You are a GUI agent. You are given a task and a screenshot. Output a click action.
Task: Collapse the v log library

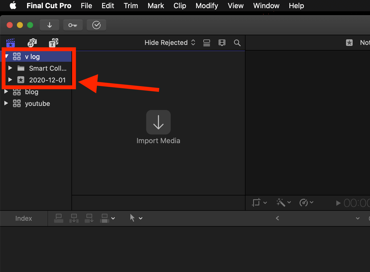click(7, 56)
